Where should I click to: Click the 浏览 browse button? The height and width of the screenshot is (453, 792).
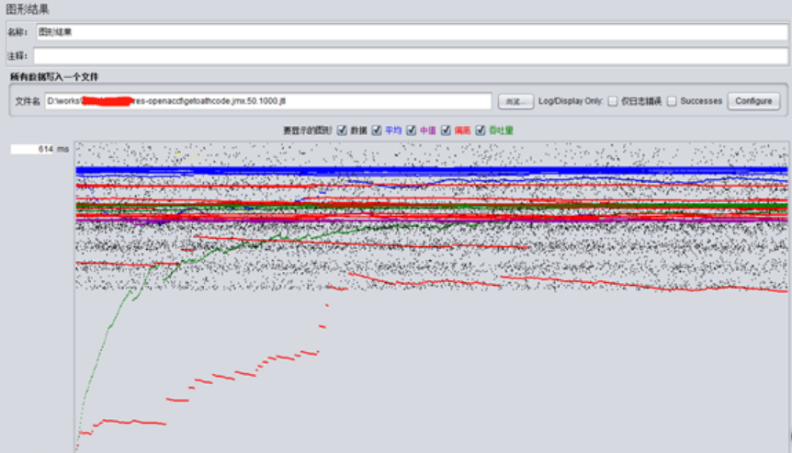click(515, 101)
